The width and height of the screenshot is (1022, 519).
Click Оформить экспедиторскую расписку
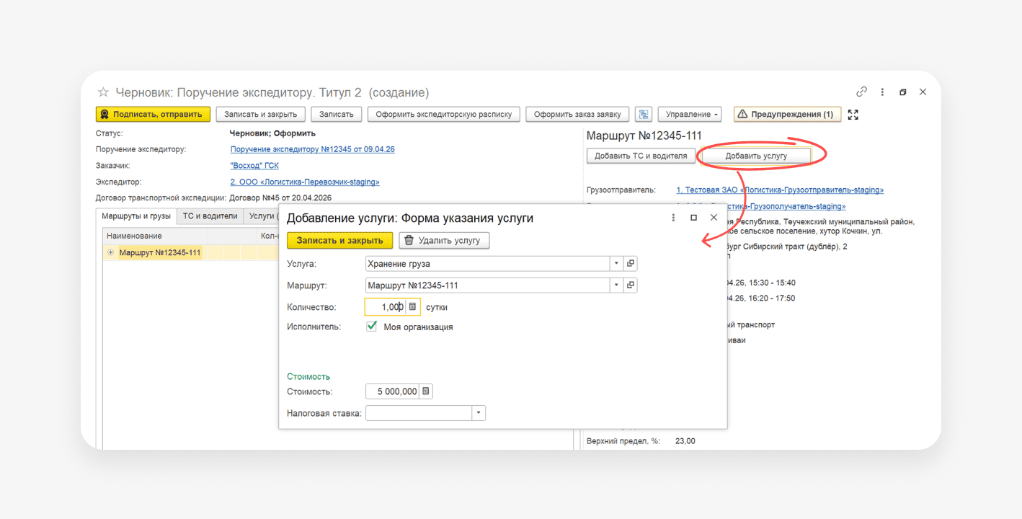pyautogui.click(x=443, y=114)
